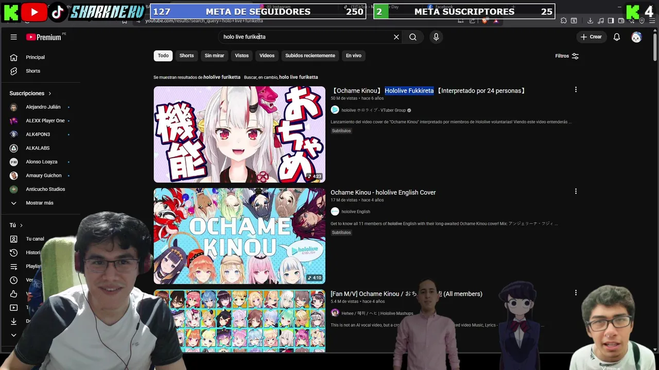This screenshot has height=370, width=659.
Task: Open the Filtros search filters
Action: pos(567,56)
